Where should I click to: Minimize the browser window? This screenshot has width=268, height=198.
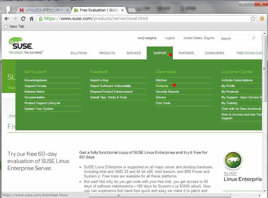click(x=243, y=4)
